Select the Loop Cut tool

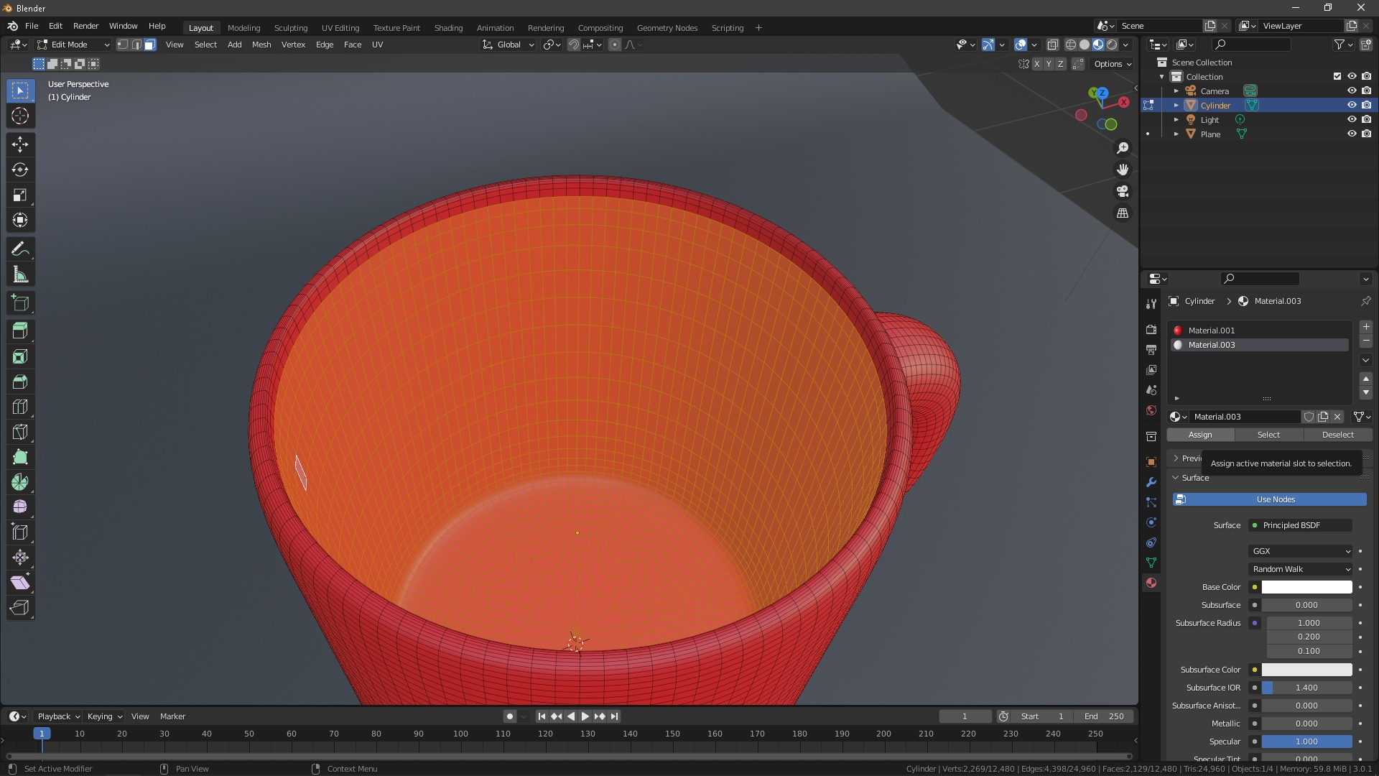[x=20, y=407]
